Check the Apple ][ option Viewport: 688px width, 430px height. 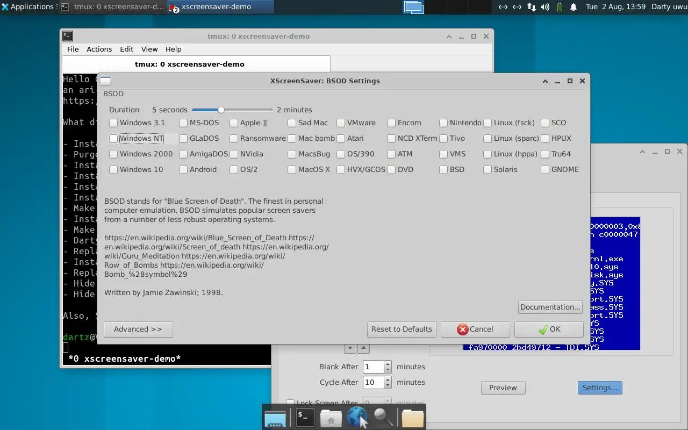click(x=234, y=123)
